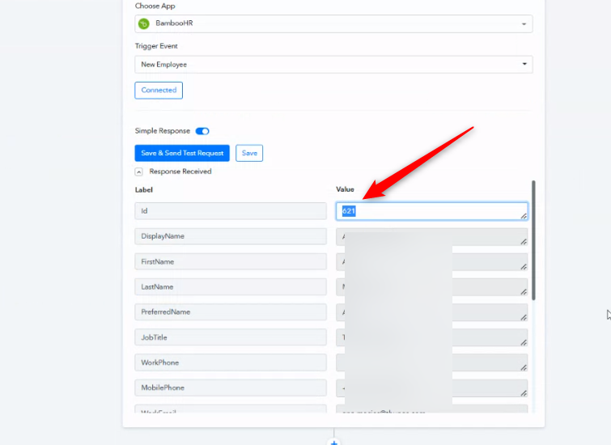Click the Save & Send Test Request button

click(x=182, y=153)
